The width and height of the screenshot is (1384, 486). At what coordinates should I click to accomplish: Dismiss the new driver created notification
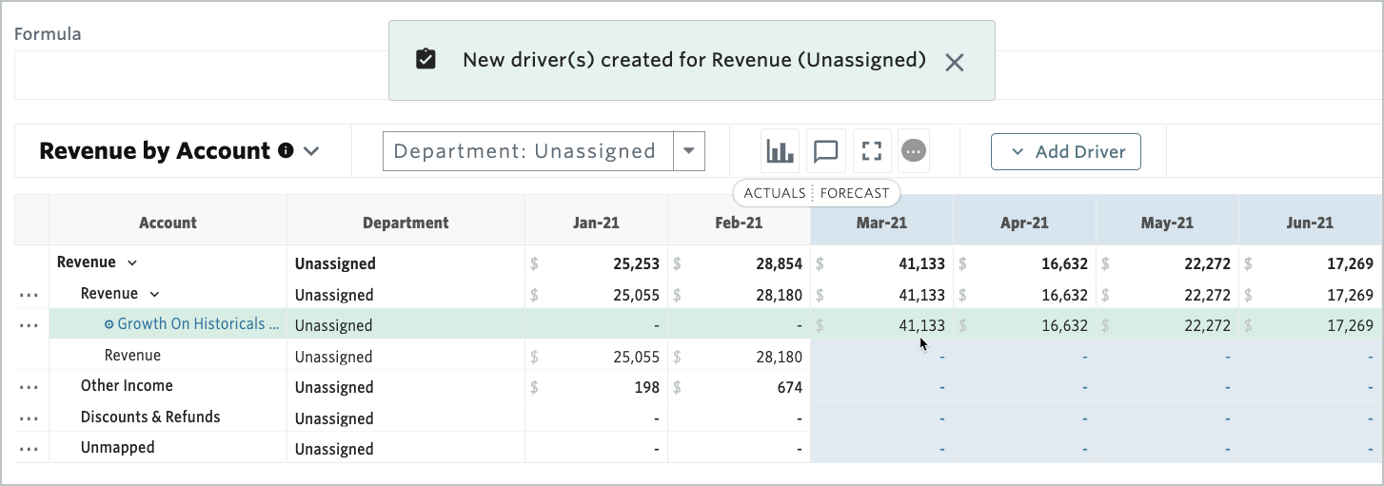(x=955, y=62)
